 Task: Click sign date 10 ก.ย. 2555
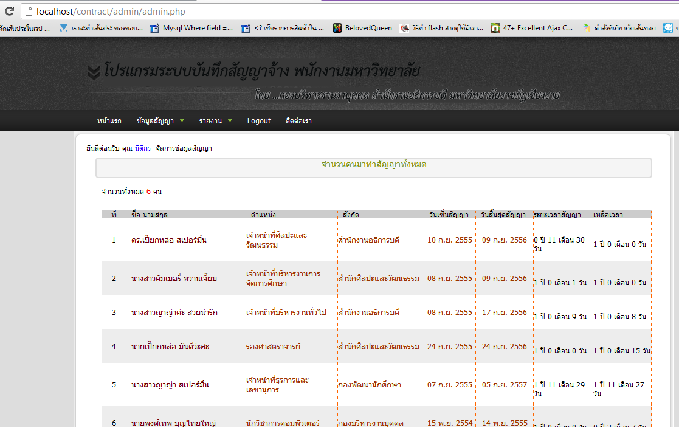(x=450, y=240)
